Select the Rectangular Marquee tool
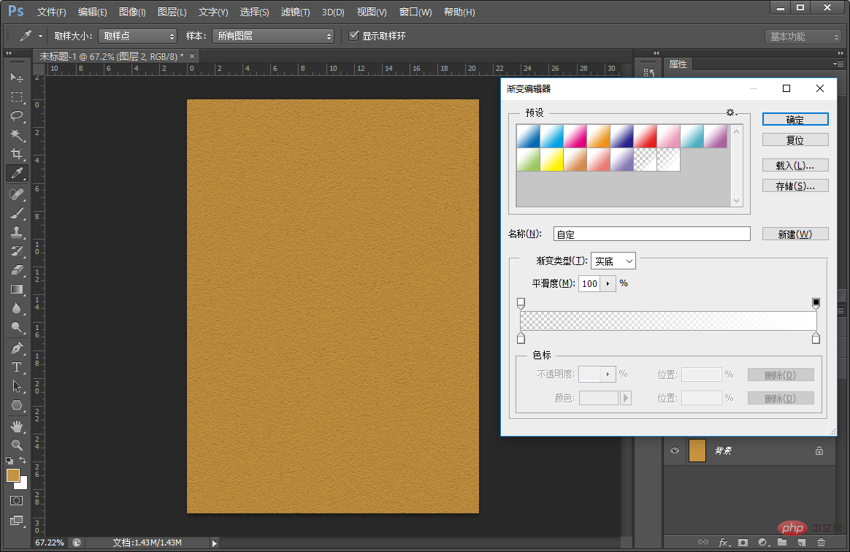 pyautogui.click(x=17, y=97)
